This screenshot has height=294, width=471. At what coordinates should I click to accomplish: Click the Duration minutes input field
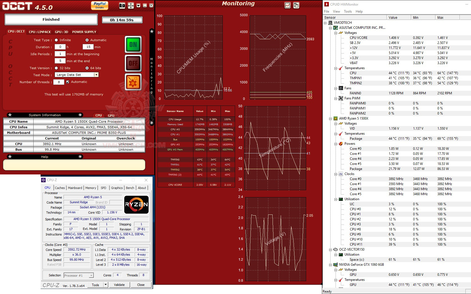[88, 47]
